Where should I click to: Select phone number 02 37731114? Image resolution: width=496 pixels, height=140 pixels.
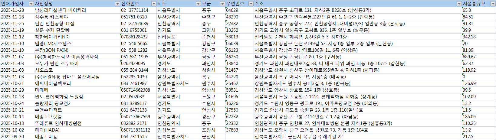[138, 10]
